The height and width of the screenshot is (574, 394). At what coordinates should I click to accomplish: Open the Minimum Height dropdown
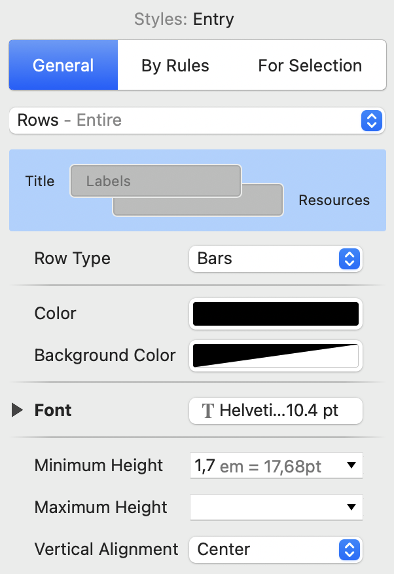click(x=275, y=465)
